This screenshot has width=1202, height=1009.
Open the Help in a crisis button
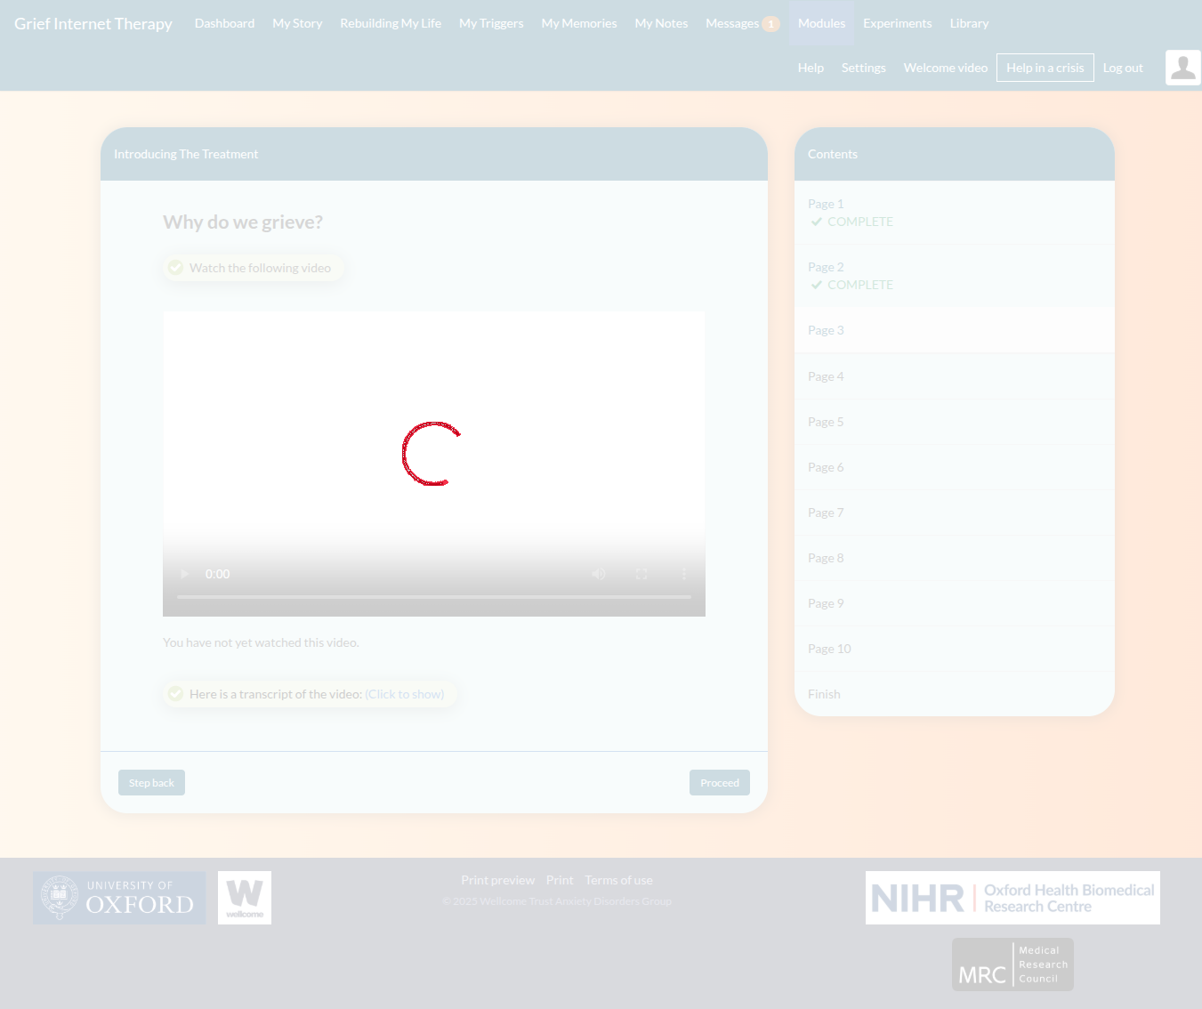[x=1045, y=68]
